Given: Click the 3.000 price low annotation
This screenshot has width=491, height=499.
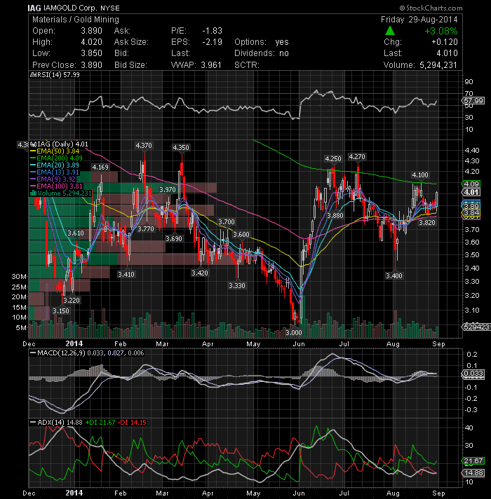Looking at the screenshot, I should coord(294,333).
